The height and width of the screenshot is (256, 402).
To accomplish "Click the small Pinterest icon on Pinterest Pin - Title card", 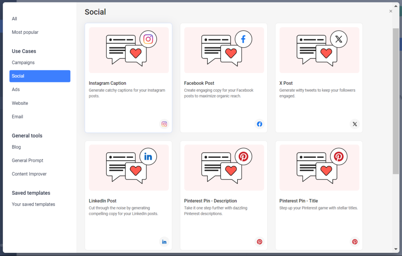I will pyautogui.click(x=354, y=241).
